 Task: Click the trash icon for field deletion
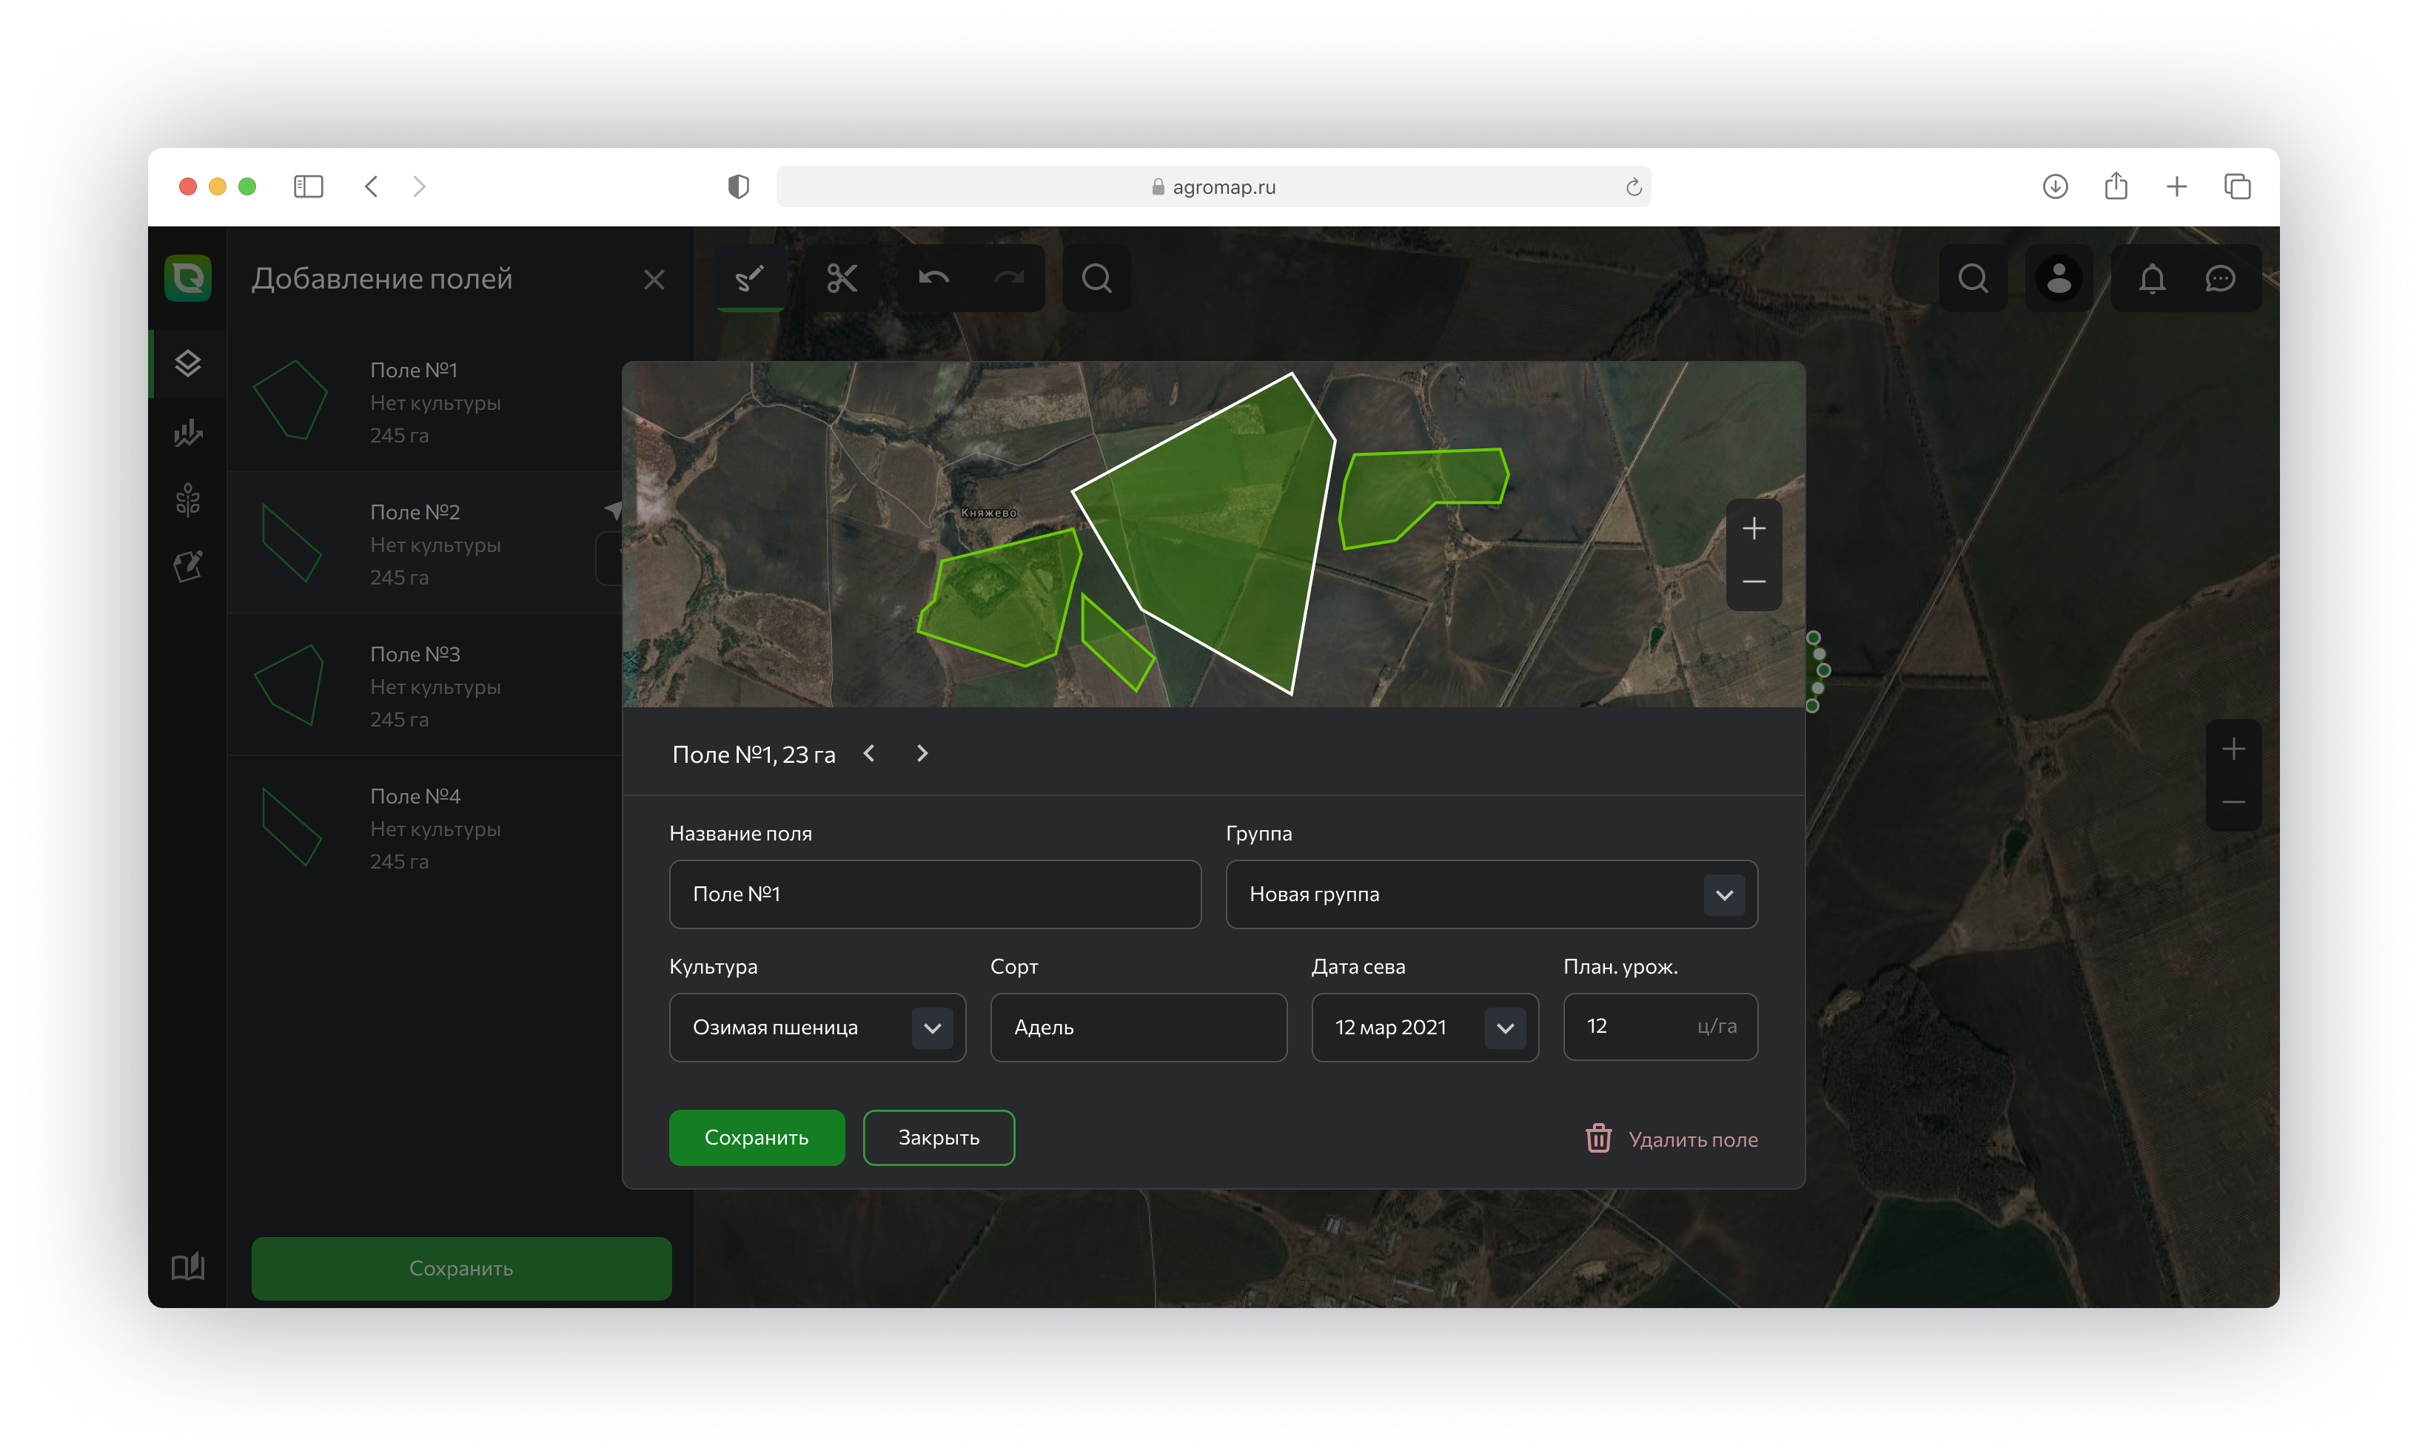pyautogui.click(x=1597, y=1138)
